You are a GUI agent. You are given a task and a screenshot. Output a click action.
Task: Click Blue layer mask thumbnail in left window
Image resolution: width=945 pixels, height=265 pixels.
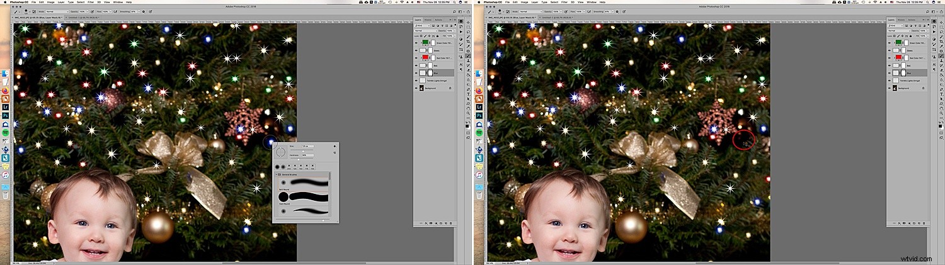[431, 73]
